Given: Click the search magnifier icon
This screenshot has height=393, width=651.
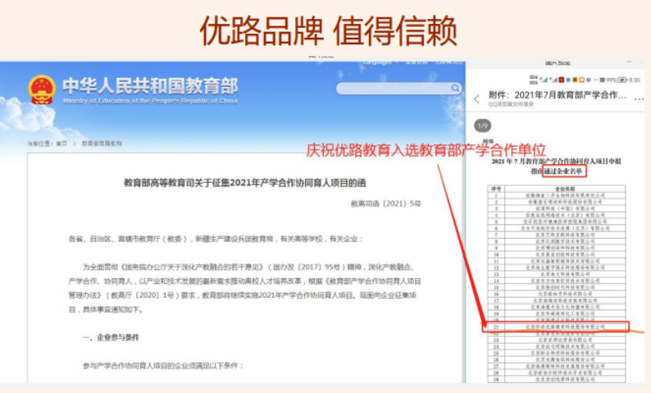Looking at the screenshot, I should pos(455,88).
